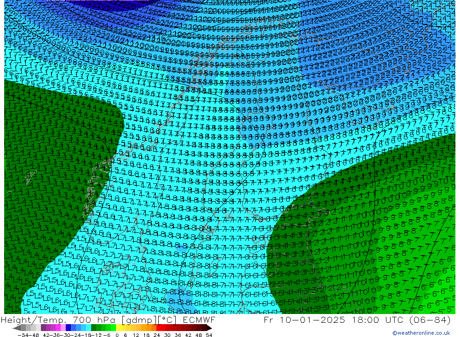Click the 'Height/Temp.' title text
Viewport: 460px width, 337px height.
33,320
